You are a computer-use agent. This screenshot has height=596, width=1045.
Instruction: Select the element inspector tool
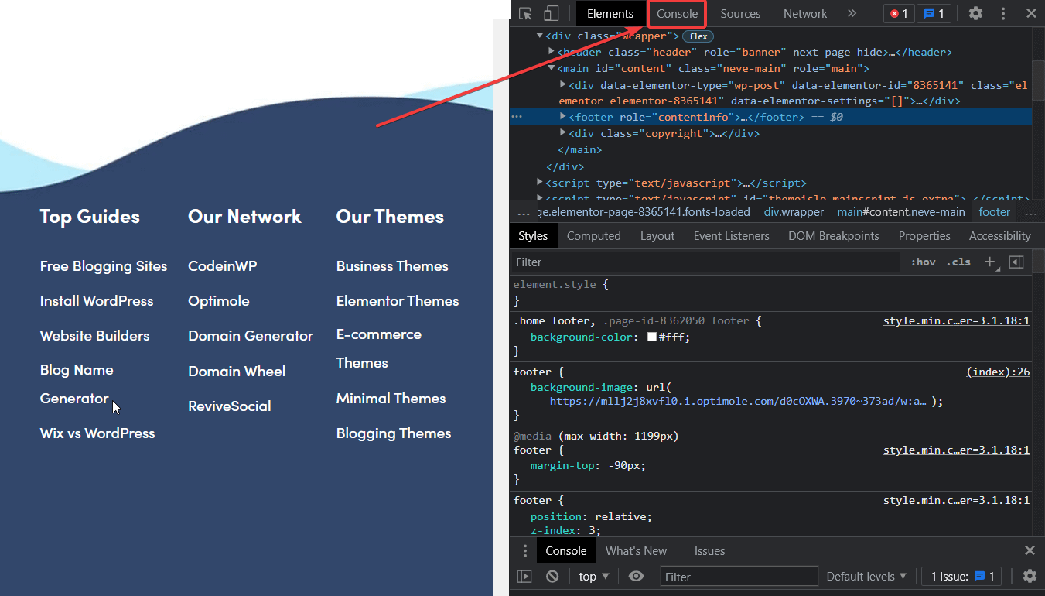[x=526, y=13]
